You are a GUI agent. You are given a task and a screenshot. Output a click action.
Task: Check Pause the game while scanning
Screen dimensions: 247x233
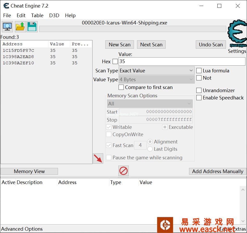(x=109, y=158)
